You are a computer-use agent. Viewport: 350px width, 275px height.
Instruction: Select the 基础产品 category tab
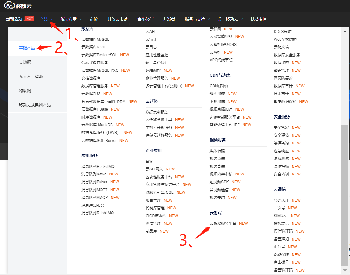(27, 48)
